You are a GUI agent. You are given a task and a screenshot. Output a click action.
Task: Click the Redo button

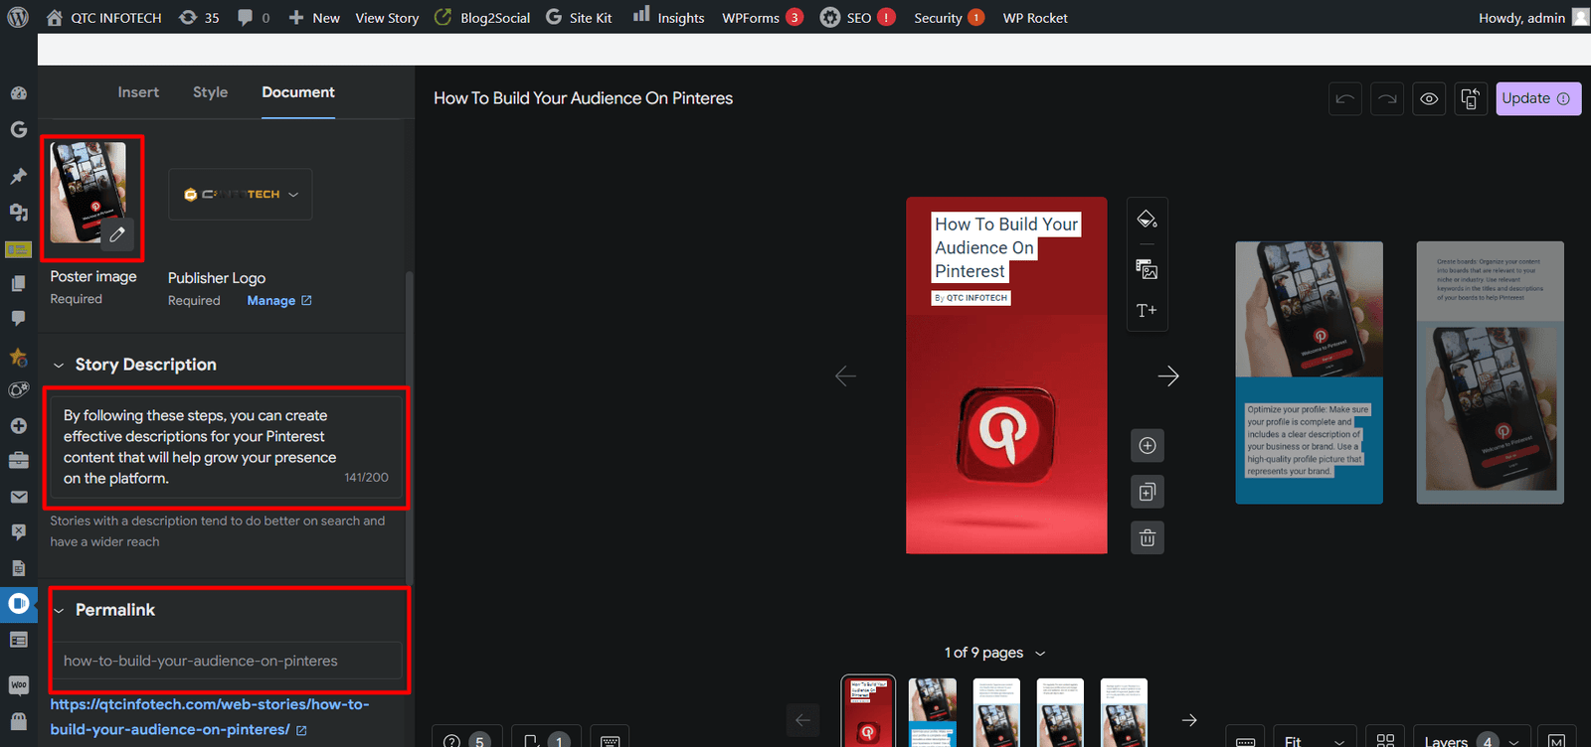(1387, 98)
